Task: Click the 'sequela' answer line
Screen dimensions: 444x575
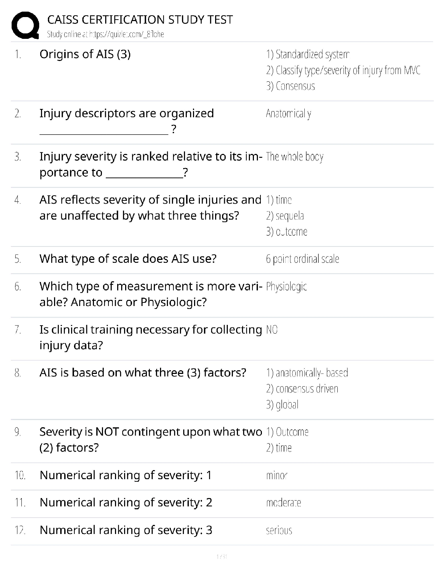Action: coord(285,216)
